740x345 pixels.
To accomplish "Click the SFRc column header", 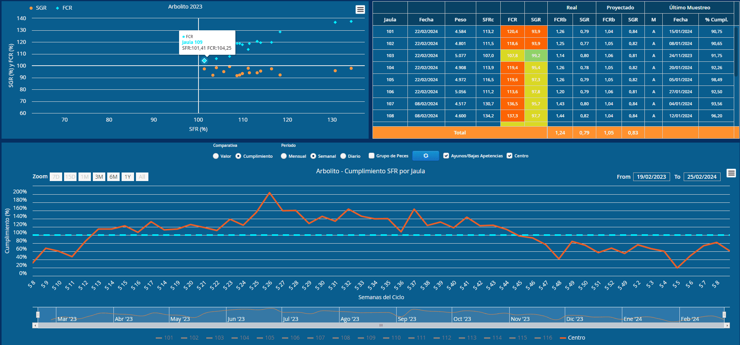I will tap(488, 19).
